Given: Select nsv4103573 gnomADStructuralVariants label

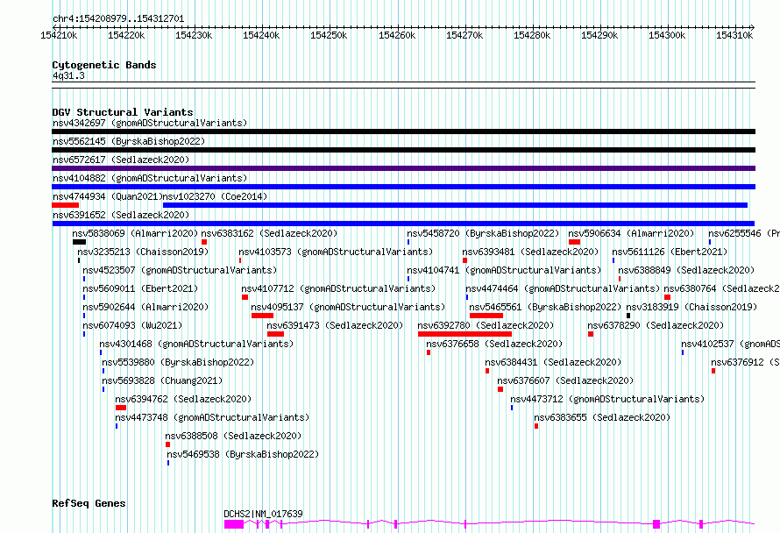Looking at the screenshot, I should pos(336,252).
